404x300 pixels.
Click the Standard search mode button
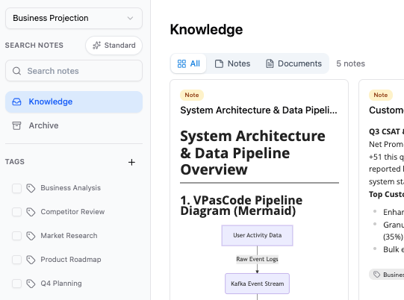[x=114, y=46]
